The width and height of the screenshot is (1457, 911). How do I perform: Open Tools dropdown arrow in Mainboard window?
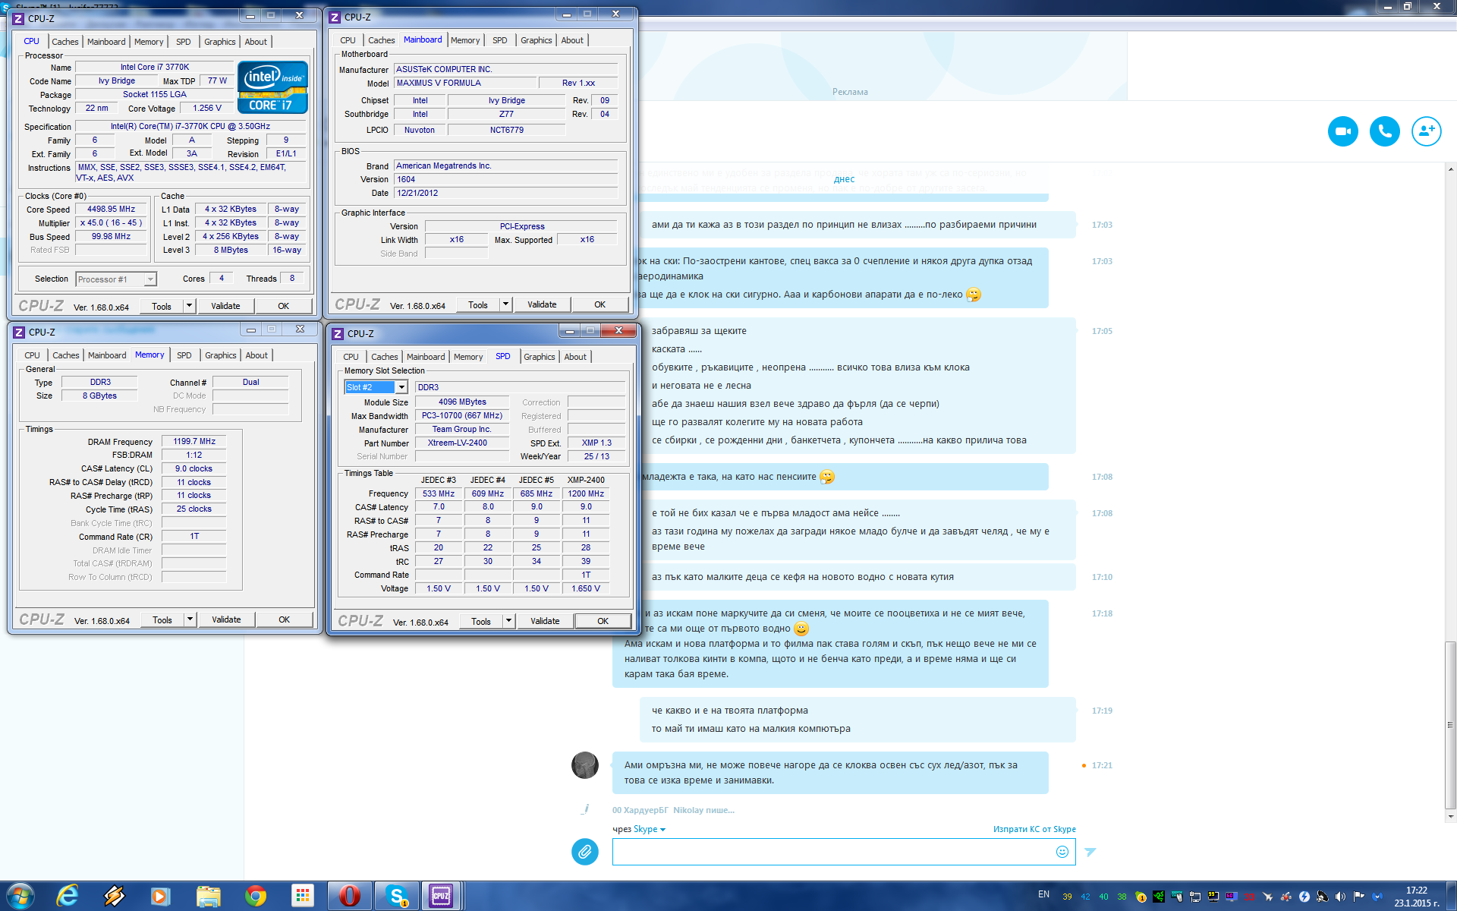tap(505, 304)
